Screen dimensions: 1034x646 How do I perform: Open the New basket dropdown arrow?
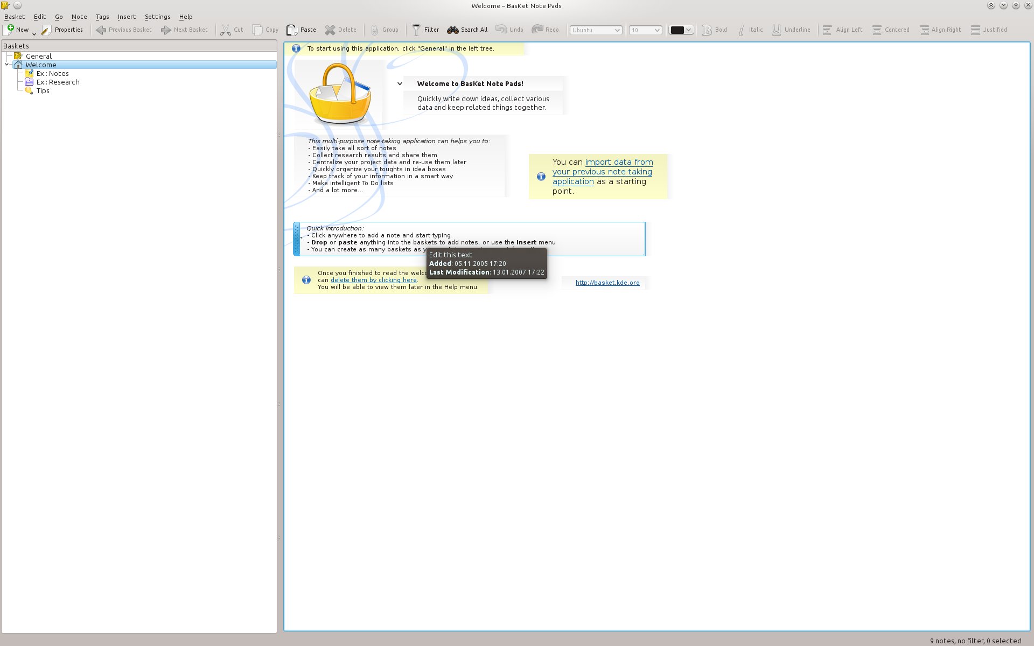click(34, 33)
